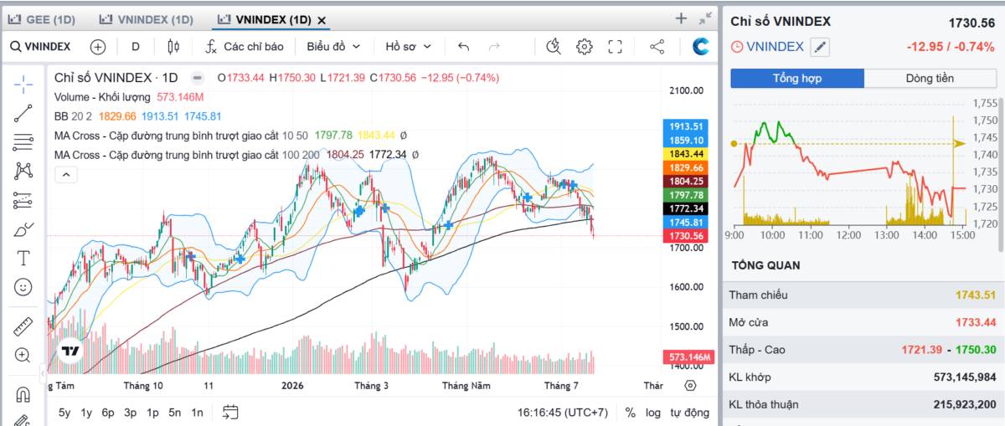Click the red VNINDEX link in panel

pos(775,47)
